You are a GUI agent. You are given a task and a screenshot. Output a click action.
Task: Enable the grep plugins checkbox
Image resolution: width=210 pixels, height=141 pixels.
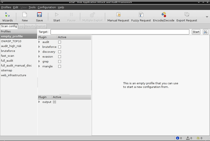pos(60,61)
